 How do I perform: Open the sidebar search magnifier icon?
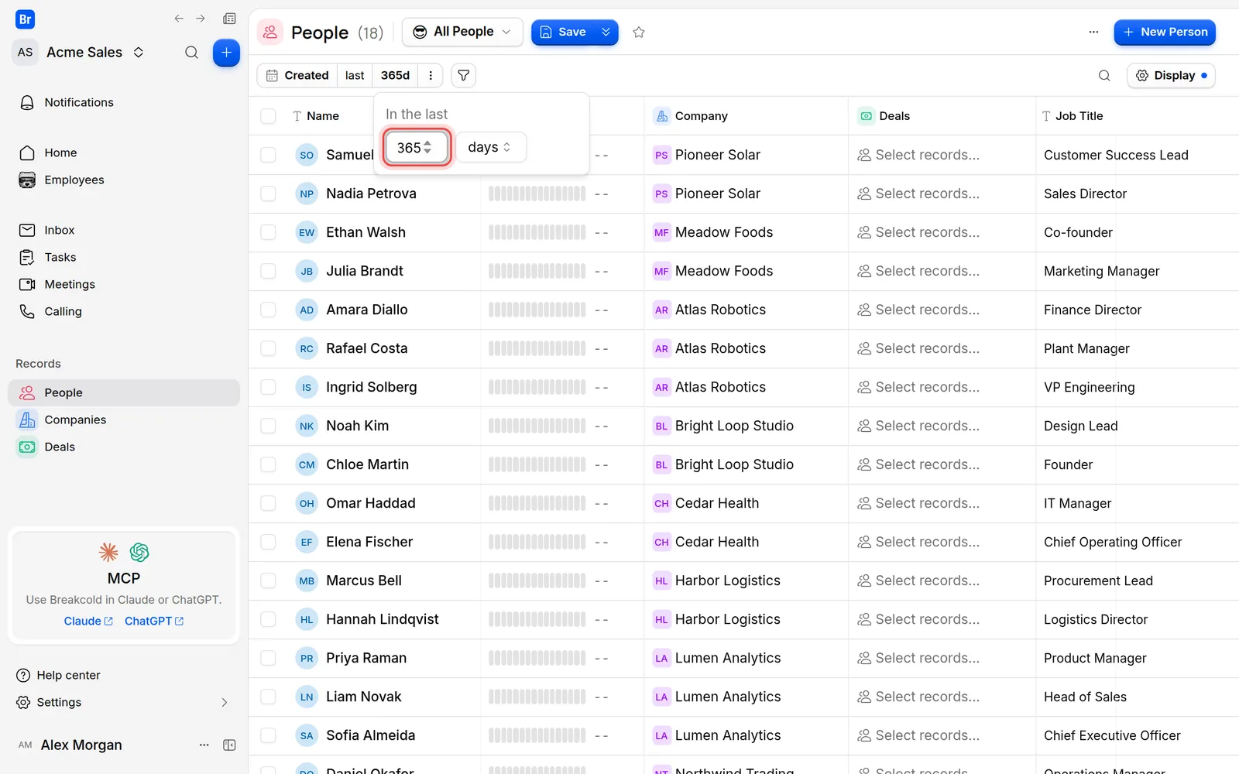coord(191,53)
